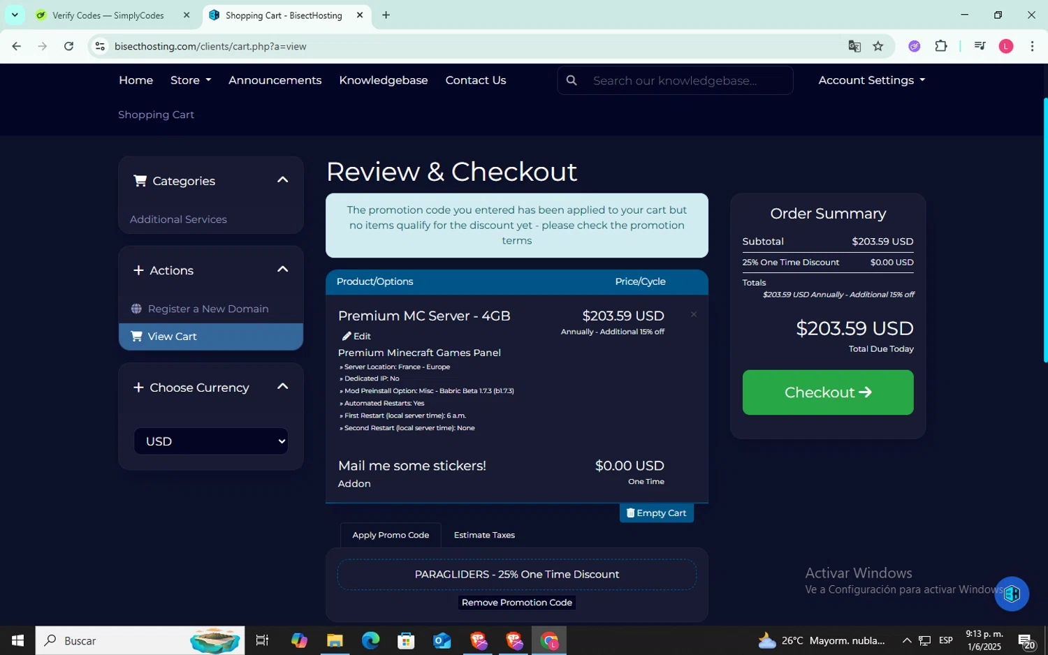Open File Explorer from taskbar
The height and width of the screenshot is (655, 1048).
[x=335, y=640]
